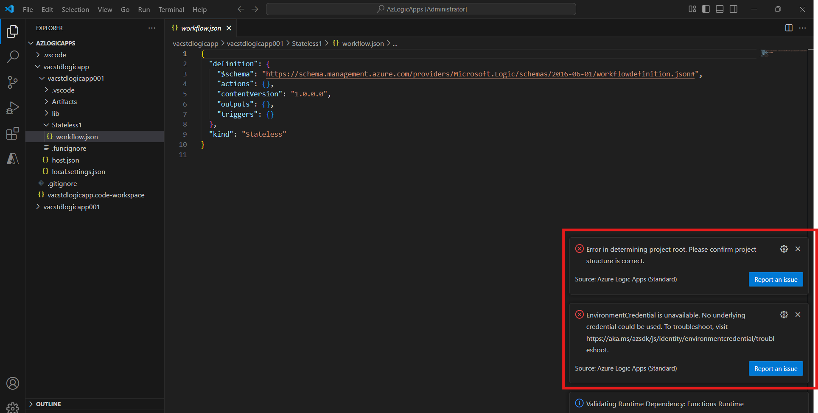Click vacstdlogicapp001 in the breadcrumb
The image size is (818, 413).
pyautogui.click(x=255, y=43)
